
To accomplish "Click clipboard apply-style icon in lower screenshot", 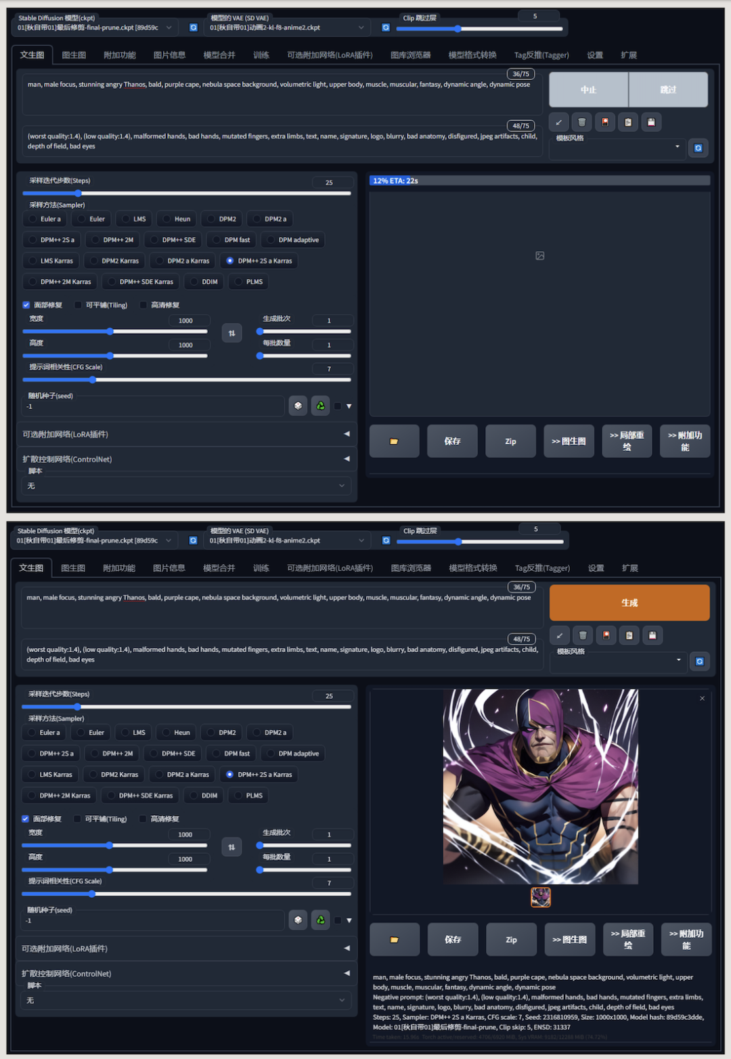I will [x=629, y=635].
